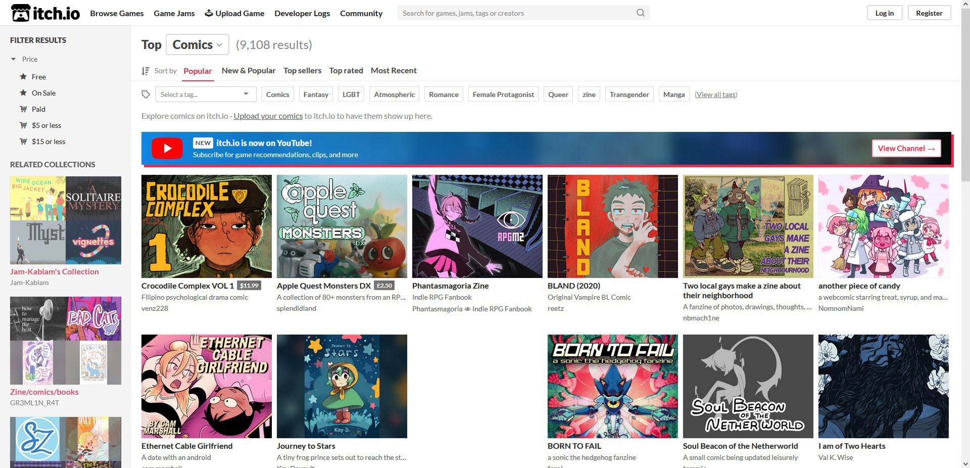
Task: Switch to Most Recent sorting
Action: click(x=394, y=71)
